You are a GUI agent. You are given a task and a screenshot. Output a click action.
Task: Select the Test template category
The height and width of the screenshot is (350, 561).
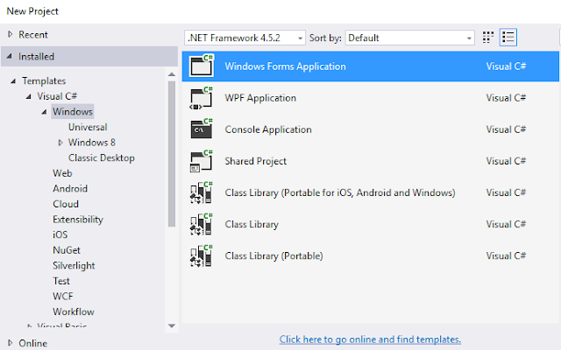click(61, 281)
